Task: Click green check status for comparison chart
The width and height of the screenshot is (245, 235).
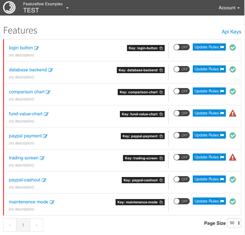Action: 233,91
